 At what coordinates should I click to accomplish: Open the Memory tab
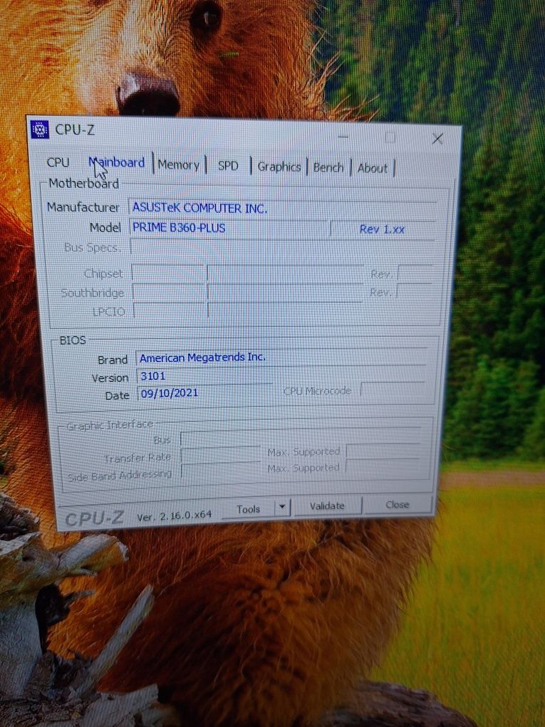[x=178, y=165]
